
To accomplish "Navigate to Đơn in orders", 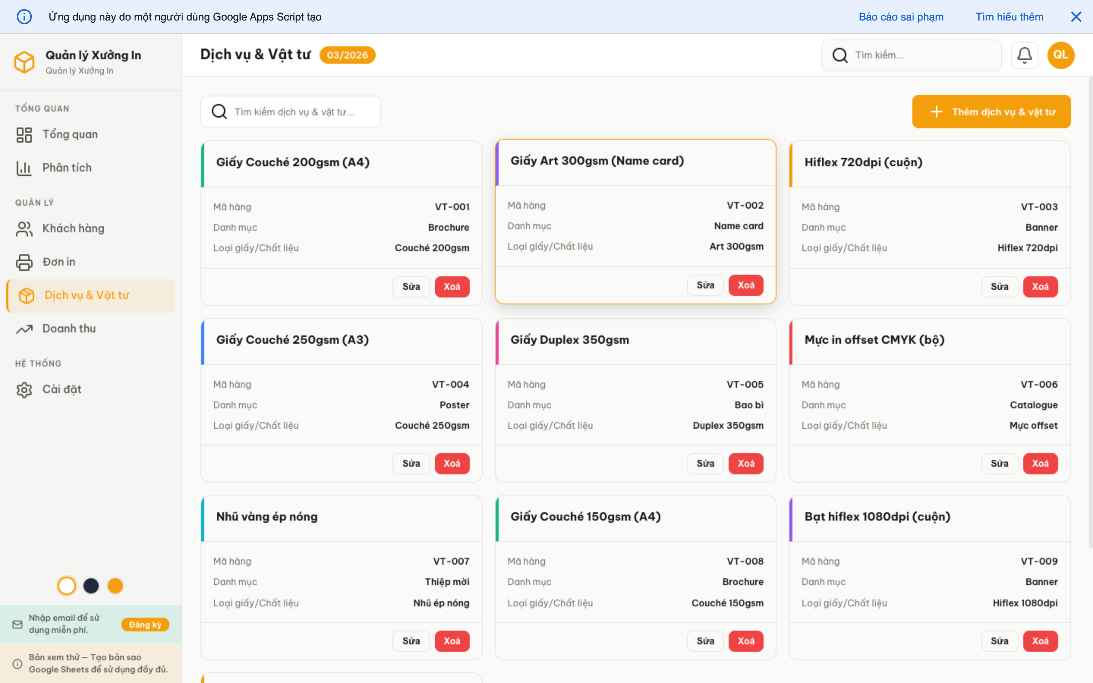I will click(59, 262).
